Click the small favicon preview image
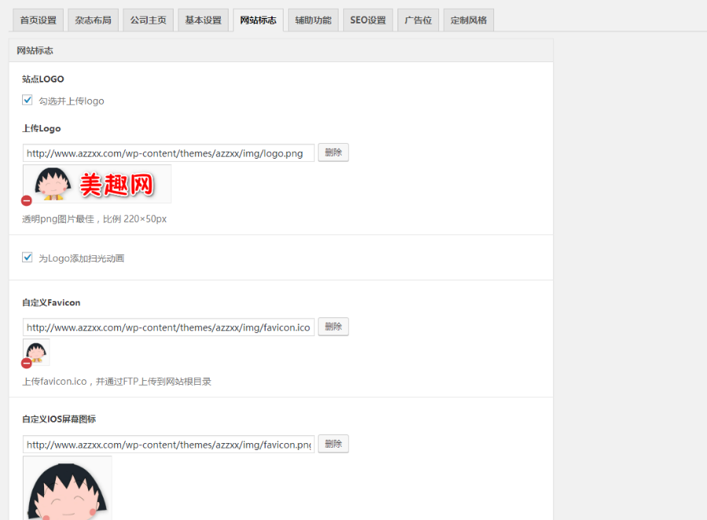The height and width of the screenshot is (520, 707). point(35,351)
